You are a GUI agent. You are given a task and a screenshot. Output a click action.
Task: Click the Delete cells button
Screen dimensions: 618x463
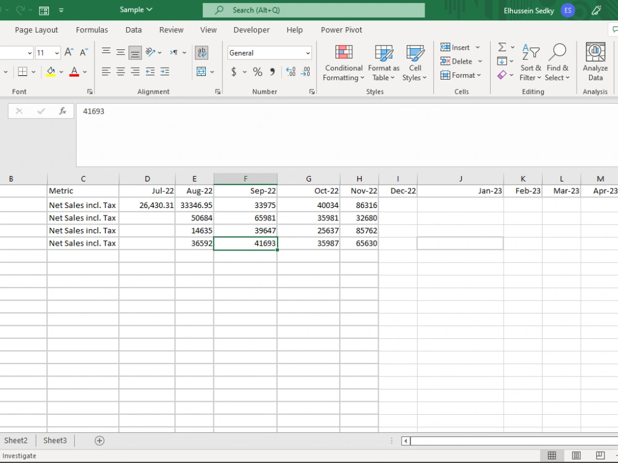pos(457,61)
